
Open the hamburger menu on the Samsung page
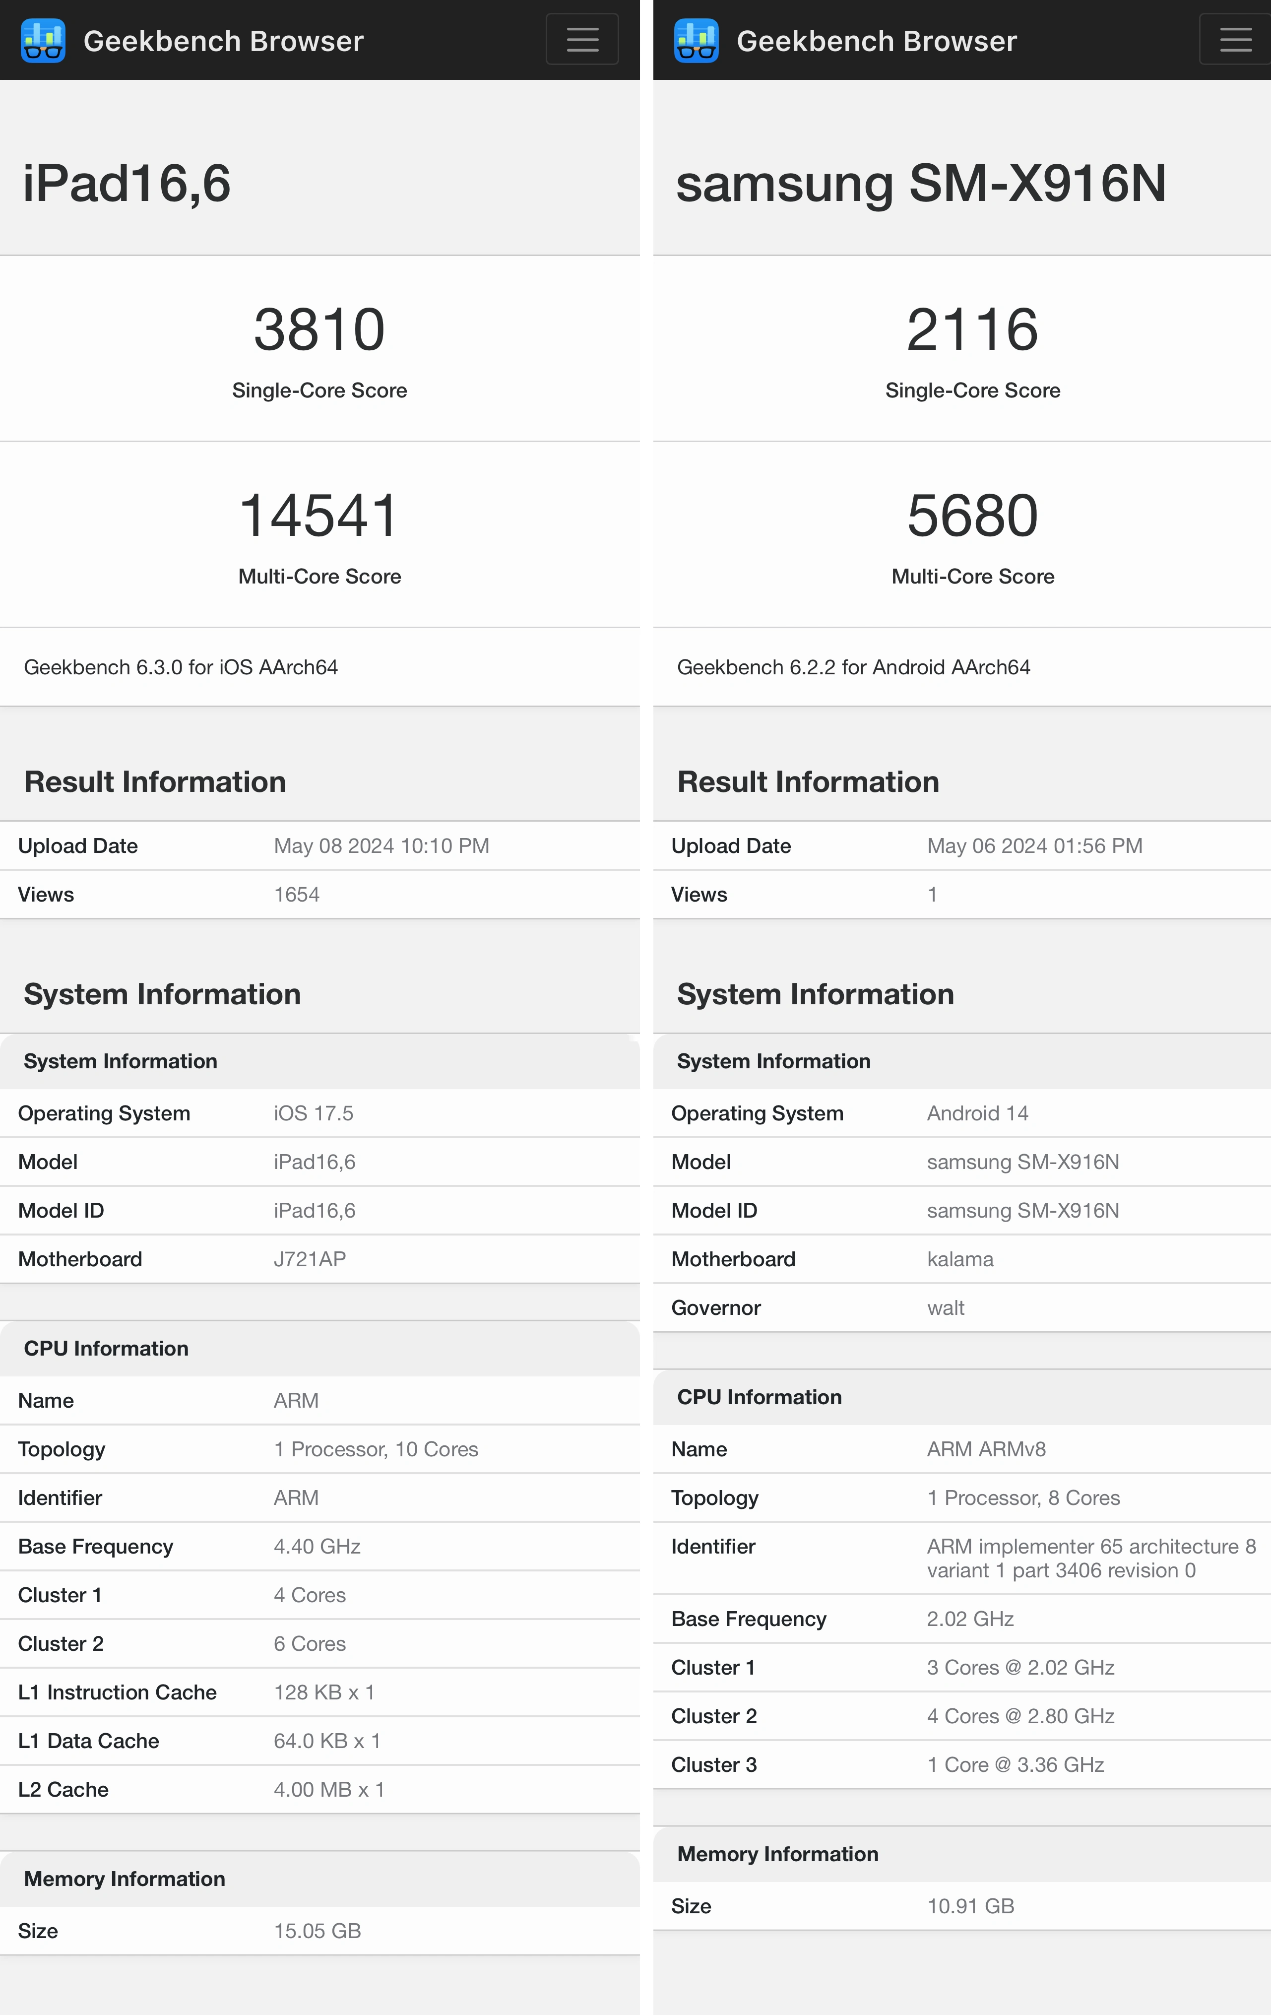pos(1235,39)
